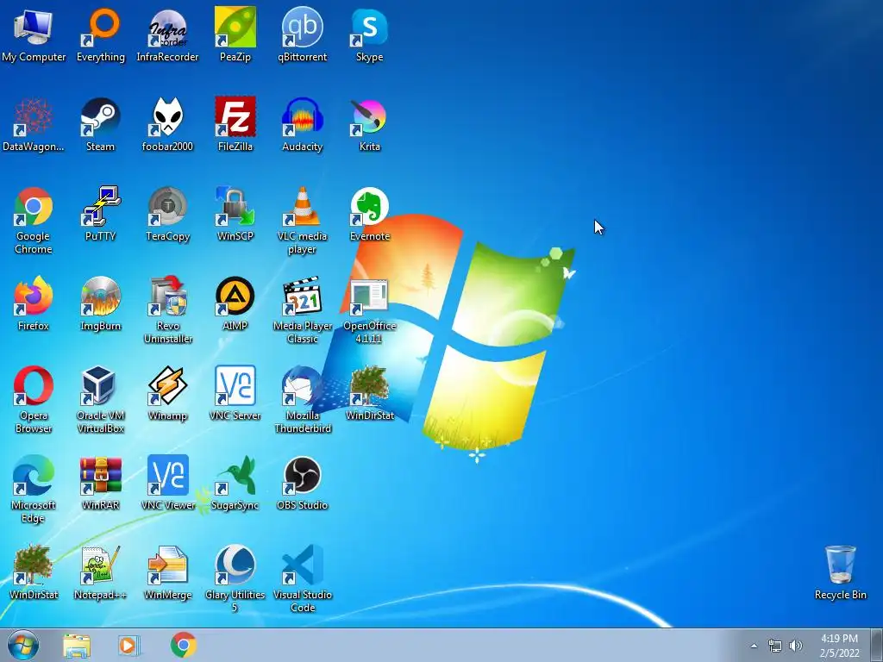Open the volume control tray icon
The image size is (883, 662).
(x=795, y=646)
